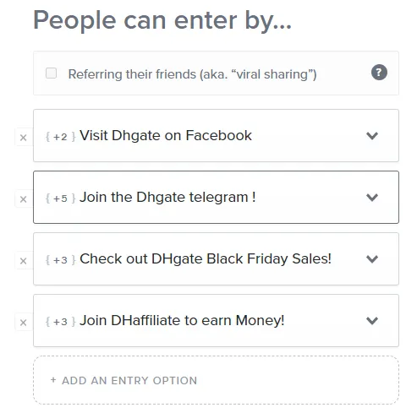
Task: Click Add an Entry Option button
Action: click(216, 380)
